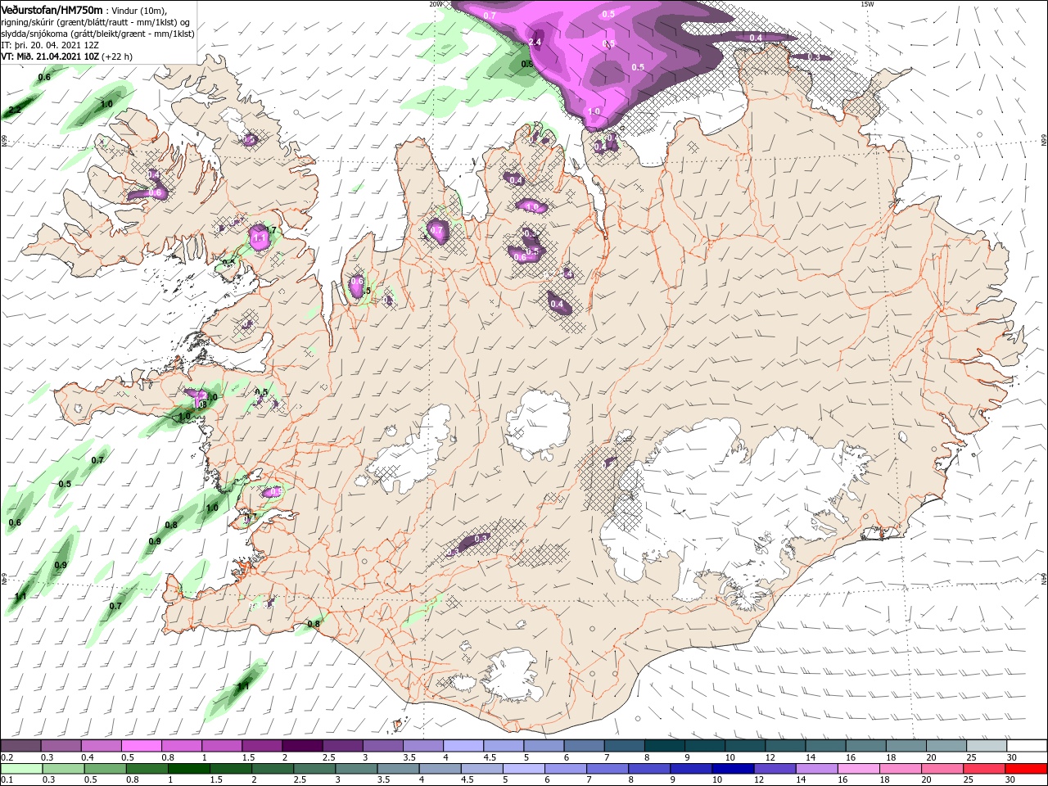The image size is (1048, 786).
Task: Pick dark mauve 0.2–0.3 snow legend swatch
Action: click(20, 746)
